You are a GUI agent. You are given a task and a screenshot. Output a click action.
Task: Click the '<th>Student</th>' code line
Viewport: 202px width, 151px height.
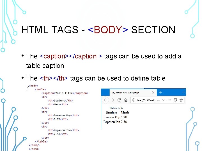60,101
